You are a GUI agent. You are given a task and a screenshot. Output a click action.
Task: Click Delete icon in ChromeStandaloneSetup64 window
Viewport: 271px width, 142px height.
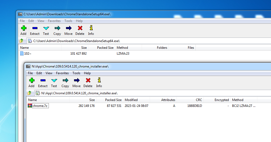click(80, 28)
